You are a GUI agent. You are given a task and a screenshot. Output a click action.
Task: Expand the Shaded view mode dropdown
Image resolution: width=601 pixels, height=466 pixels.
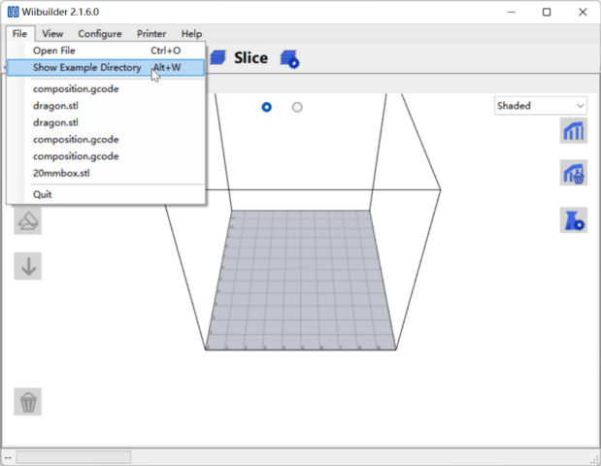coord(540,105)
